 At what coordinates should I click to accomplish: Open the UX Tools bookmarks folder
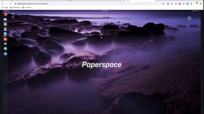click(x=26, y=8)
